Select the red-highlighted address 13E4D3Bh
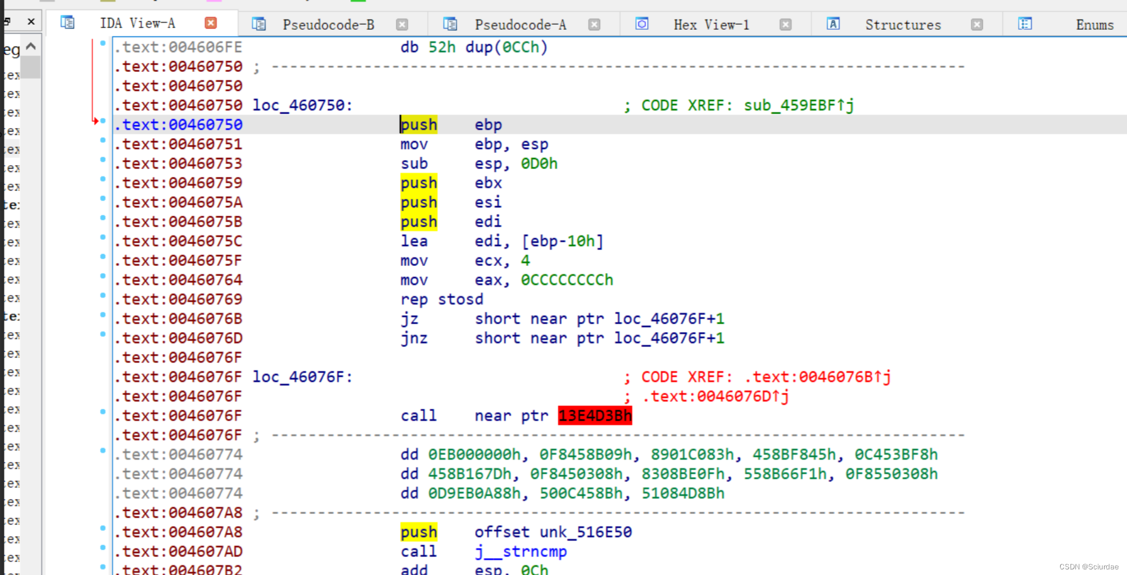Image resolution: width=1127 pixels, height=575 pixels. [x=594, y=415]
